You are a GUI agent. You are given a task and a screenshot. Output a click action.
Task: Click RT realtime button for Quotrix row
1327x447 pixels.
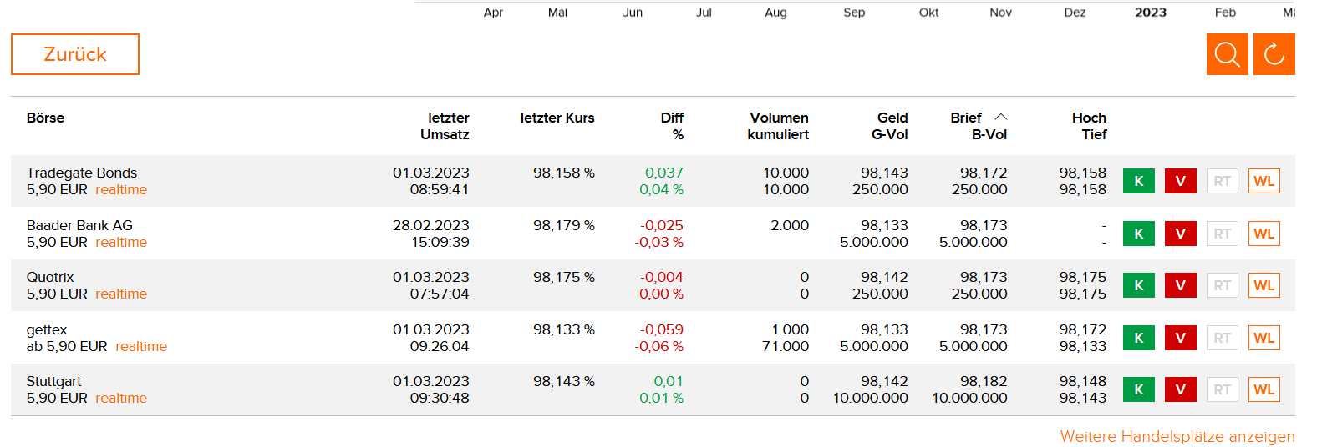click(x=1222, y=285)
